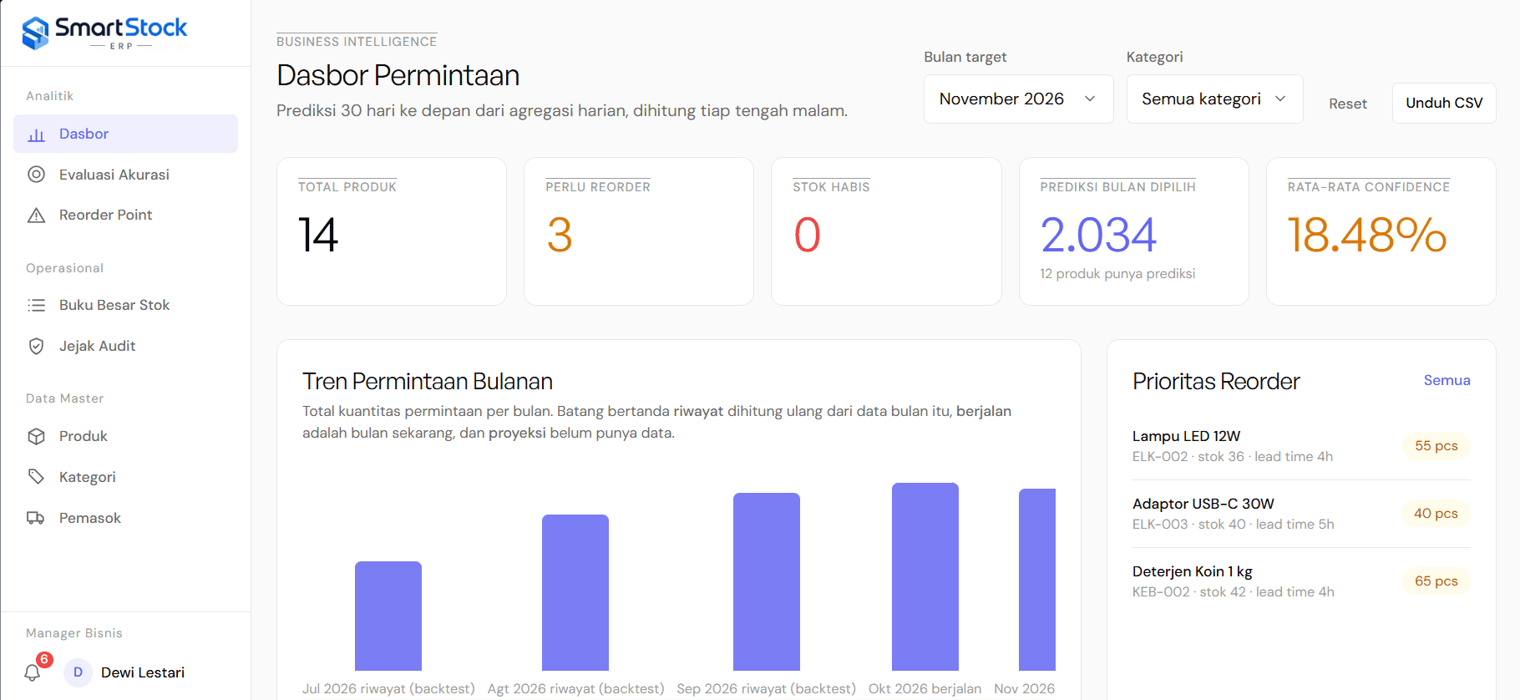Viewport: 1520px width, 700px height.
Task: Click the 55 pcs badge
Action: pyautogui.click(x=1436, y=446)
